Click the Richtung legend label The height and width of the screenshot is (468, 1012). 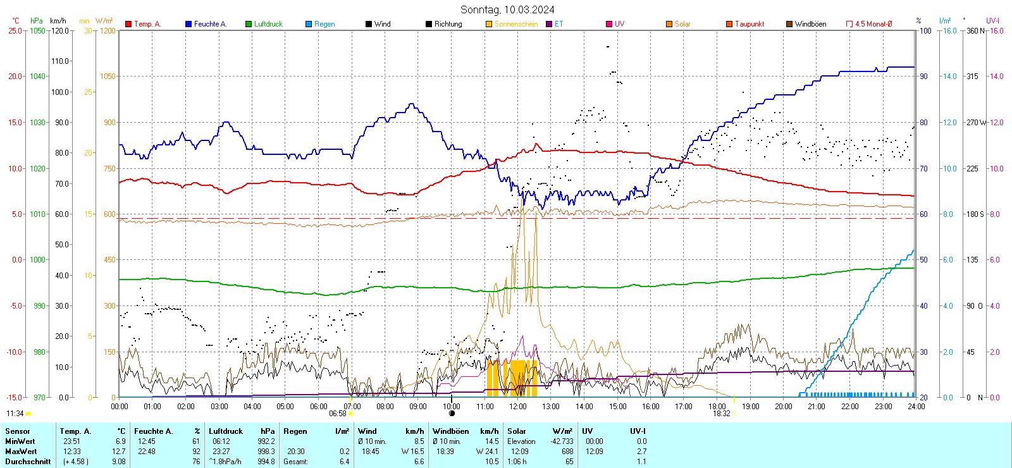pos(448,24)
